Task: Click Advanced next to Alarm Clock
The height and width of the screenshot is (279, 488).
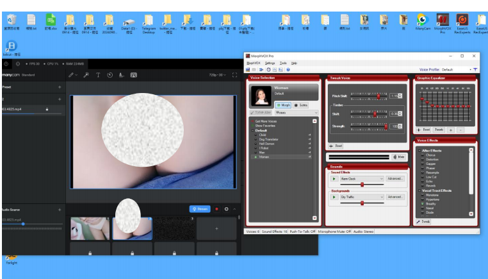Action: (x=395, y=178)
